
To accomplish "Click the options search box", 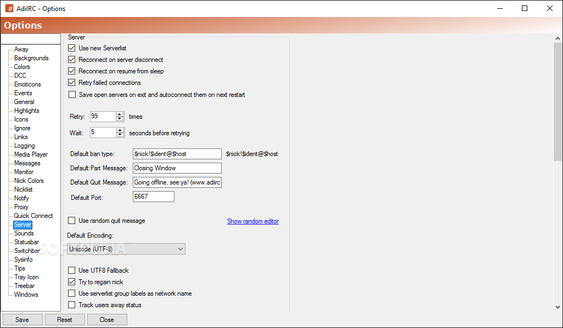I will point(31,39).
